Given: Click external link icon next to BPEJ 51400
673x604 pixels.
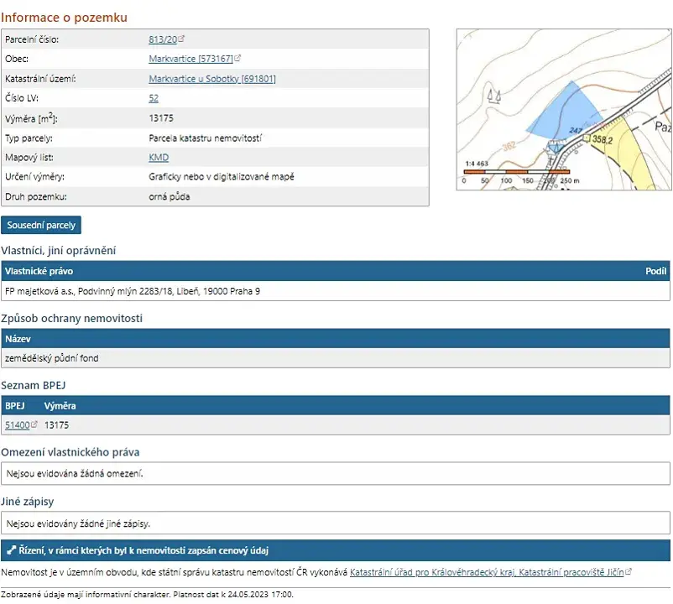Looking at the screenshot, I should point(34,425).
